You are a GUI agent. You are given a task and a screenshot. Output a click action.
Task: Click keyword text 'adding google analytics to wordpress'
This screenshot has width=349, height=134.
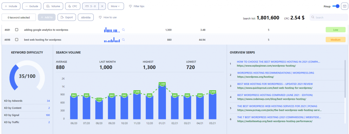click(x=46, y=30)
